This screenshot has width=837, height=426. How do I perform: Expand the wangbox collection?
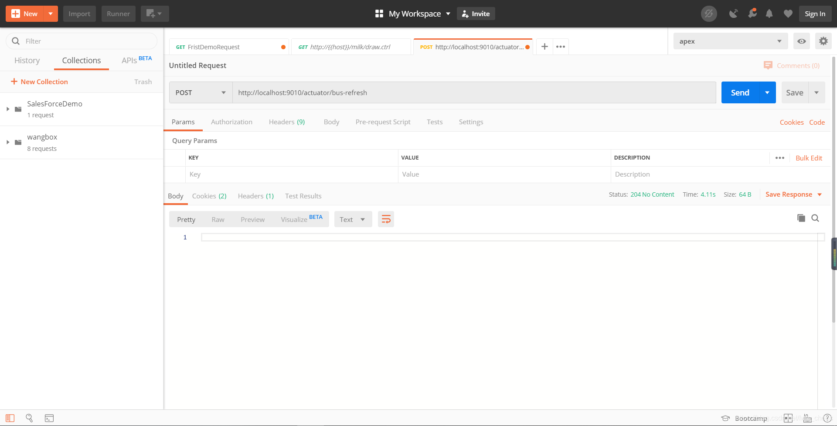pyautogui.click(x=7, y=142)
